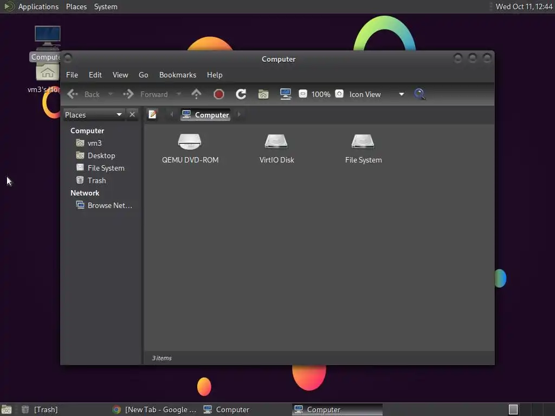
Task: Click the clock showing Wed Oct 11
Action: [x=524, y=6]
